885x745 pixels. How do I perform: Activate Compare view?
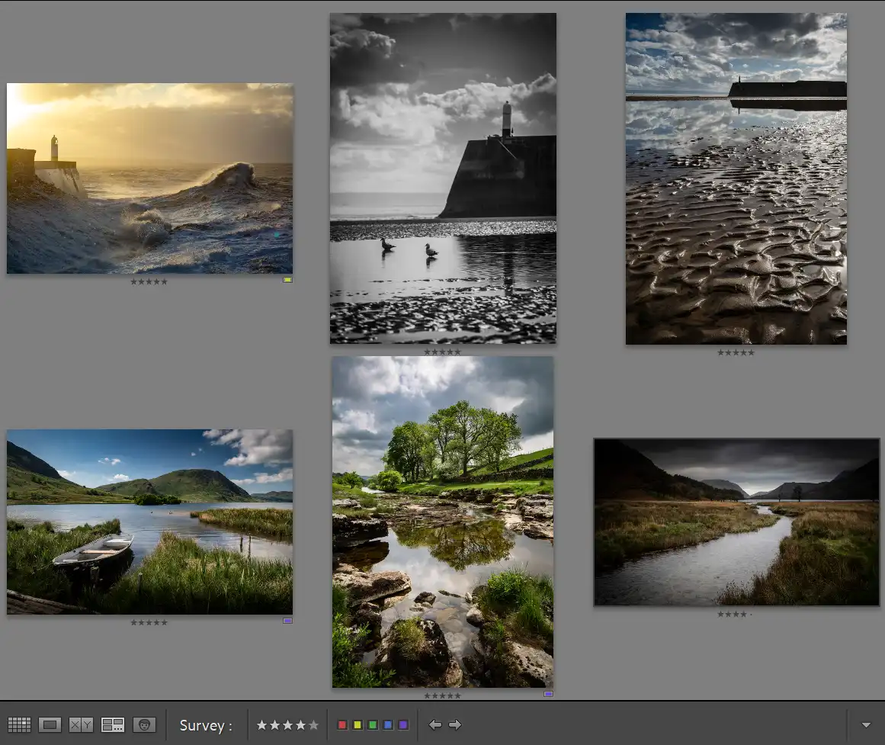[81, 725]
